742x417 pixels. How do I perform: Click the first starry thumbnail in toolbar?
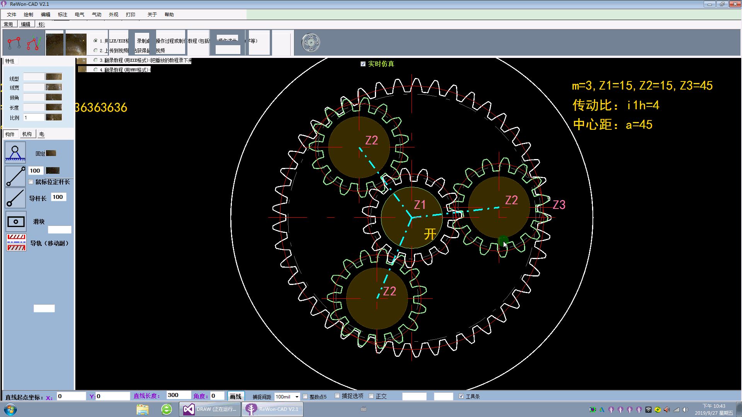[54, 44]
